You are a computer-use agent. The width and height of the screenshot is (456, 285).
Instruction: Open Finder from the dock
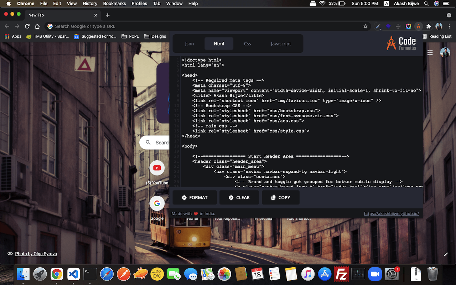(x=23, y=274)
